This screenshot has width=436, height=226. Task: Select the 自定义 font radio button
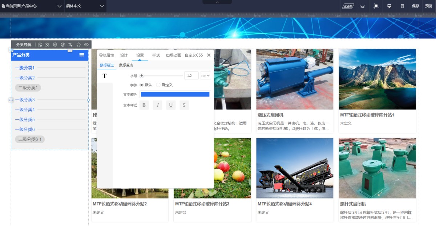[x=158, y=85]
